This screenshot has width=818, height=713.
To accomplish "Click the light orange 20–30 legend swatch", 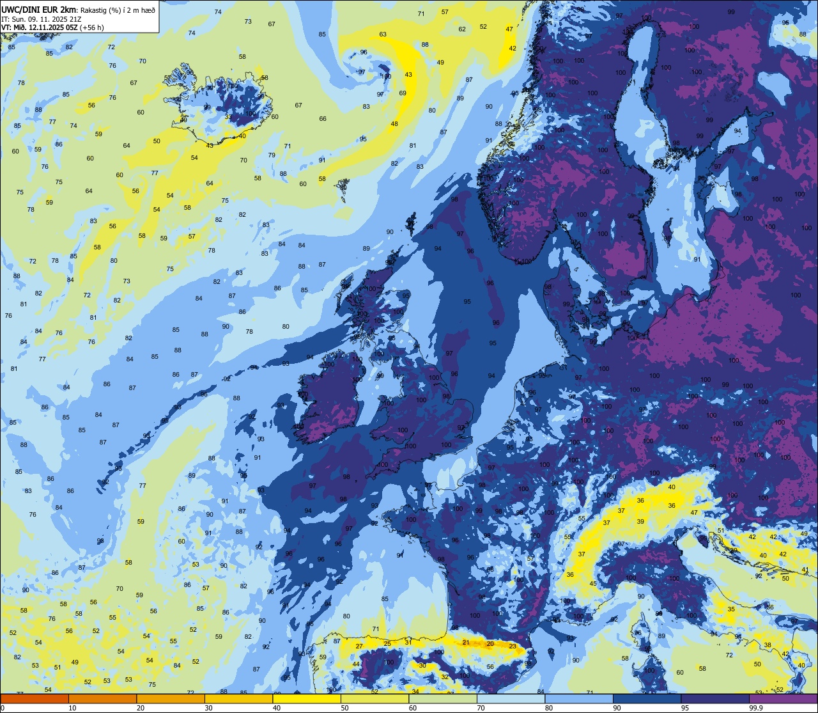I will 171,698.
